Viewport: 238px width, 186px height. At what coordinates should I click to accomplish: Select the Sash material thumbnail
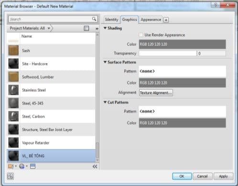(x=13, y=51)
